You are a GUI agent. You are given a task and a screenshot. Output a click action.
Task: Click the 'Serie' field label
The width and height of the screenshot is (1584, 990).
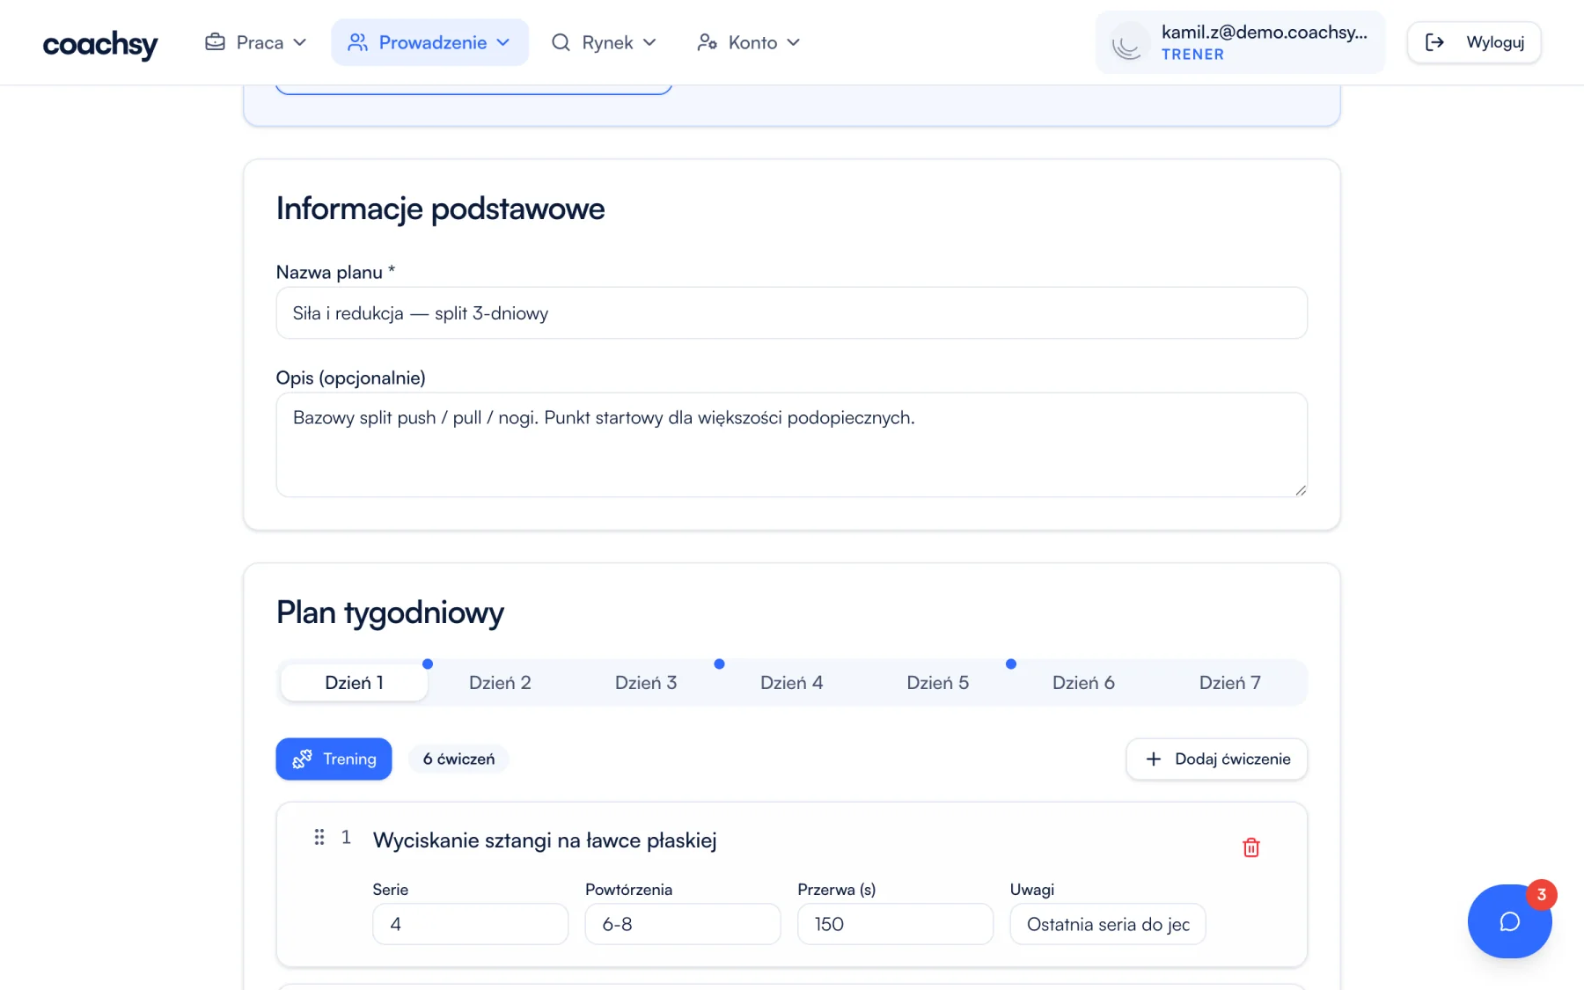[x=391, y=890]
